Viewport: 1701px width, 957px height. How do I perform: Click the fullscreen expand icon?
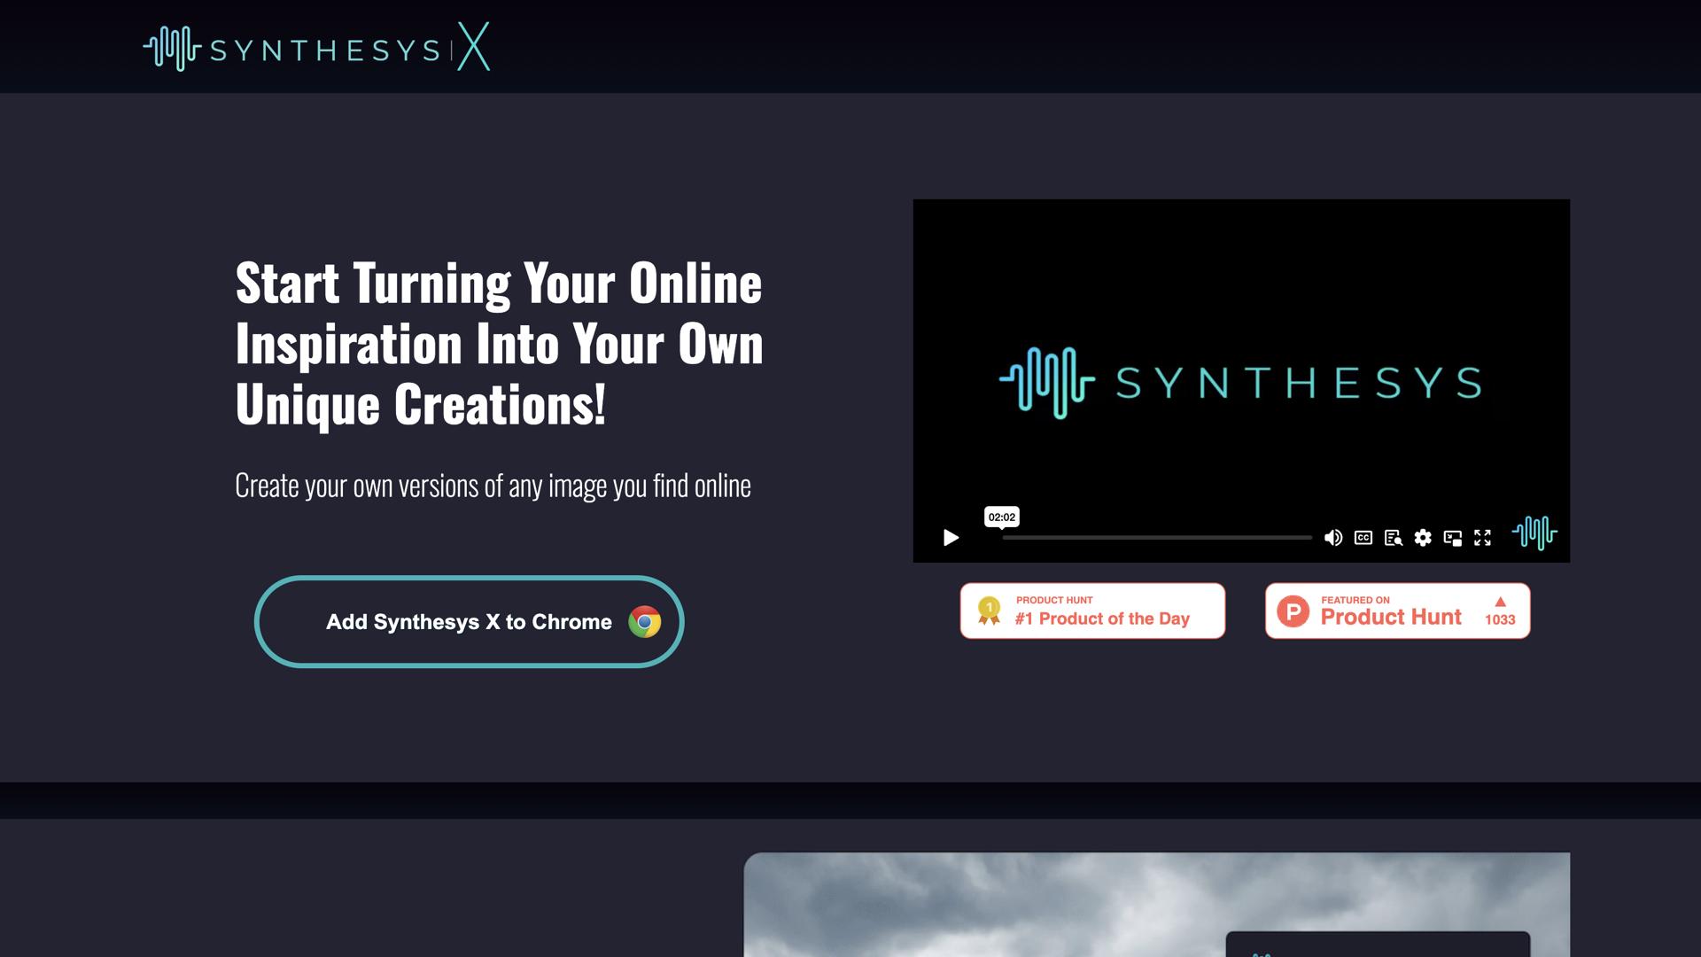click(x=1483, y=538)
